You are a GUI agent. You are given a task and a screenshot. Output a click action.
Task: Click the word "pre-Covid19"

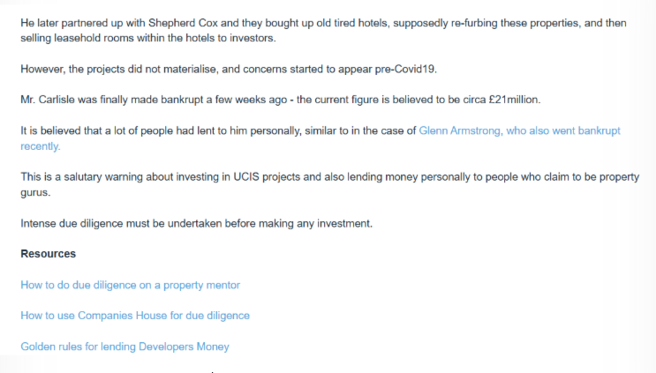coord(405,69)
